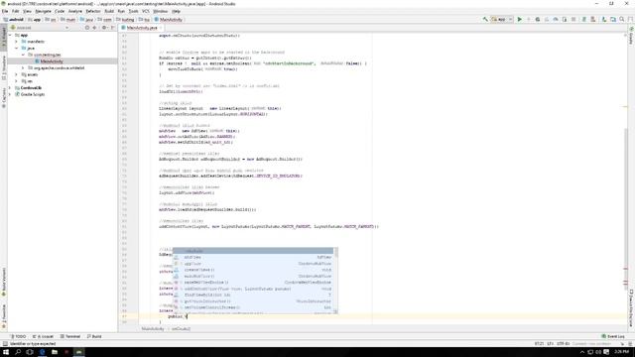Image resolution: width=635 pixels, height=357 pixels.
Task: Open the Window menu
Action: (161, 11)
